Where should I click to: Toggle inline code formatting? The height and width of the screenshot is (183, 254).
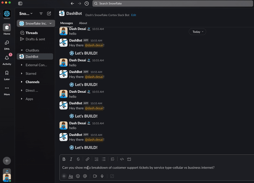pyautogui.click(x=122, y=159)
